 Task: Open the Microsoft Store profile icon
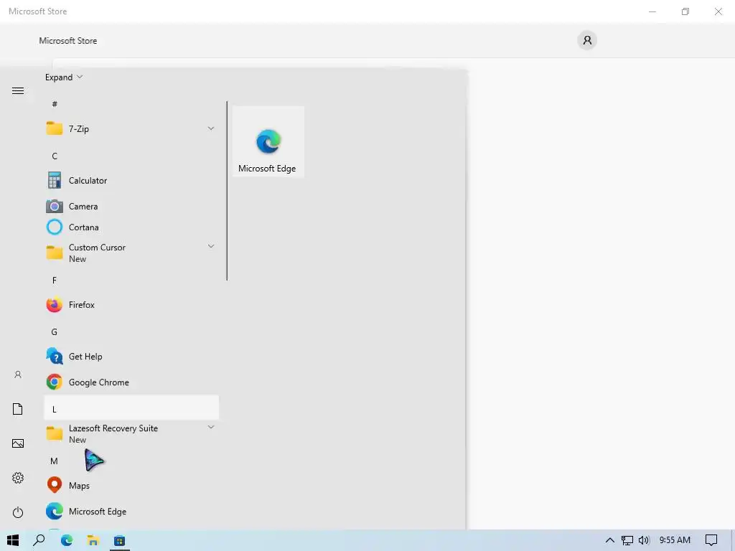587,40
